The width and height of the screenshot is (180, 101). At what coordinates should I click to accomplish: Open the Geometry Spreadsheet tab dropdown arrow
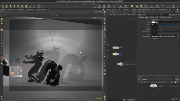(x=47, y=9)
